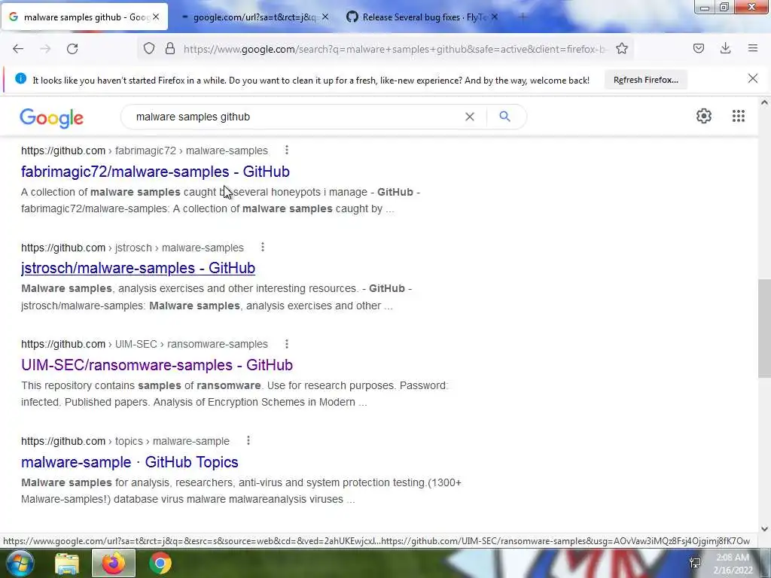Click the forward navigation arrow

[45, 49]
